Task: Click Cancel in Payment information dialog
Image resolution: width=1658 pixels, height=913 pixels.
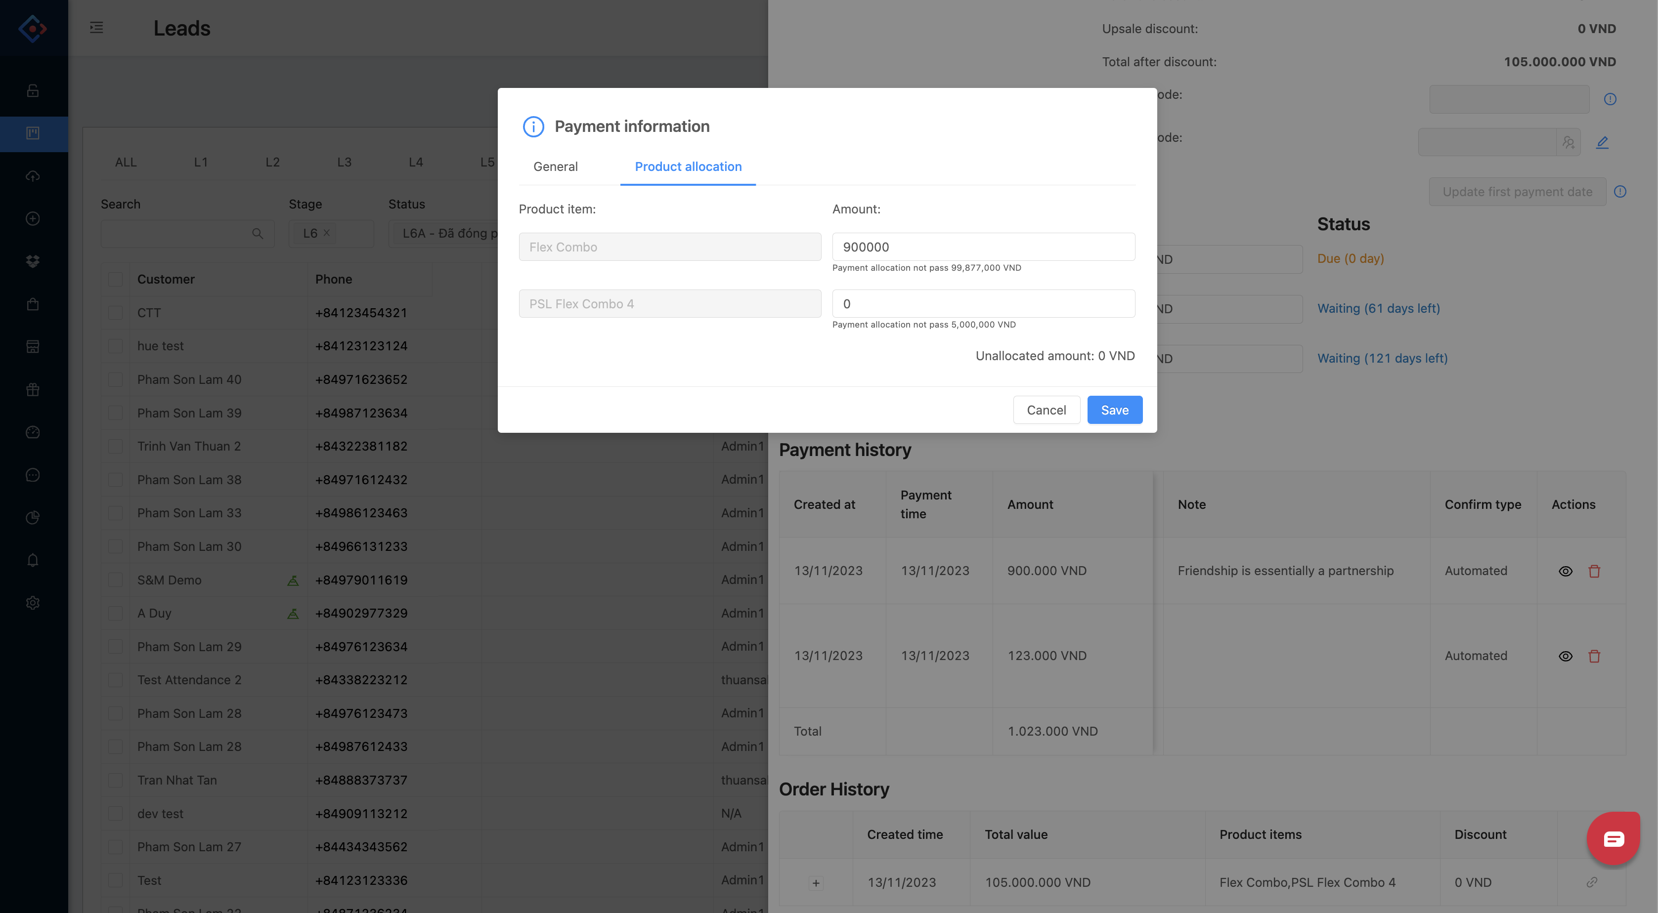Action: tap(1046, 410)
